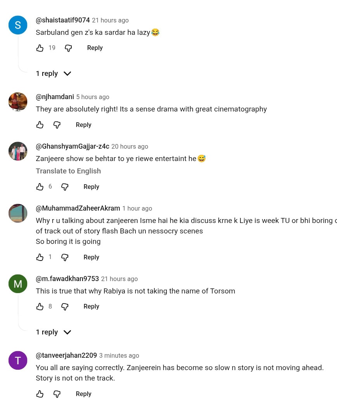
Task: Like @MuhammadZaheerAkram's boring comment
Action: coord(40,257)
